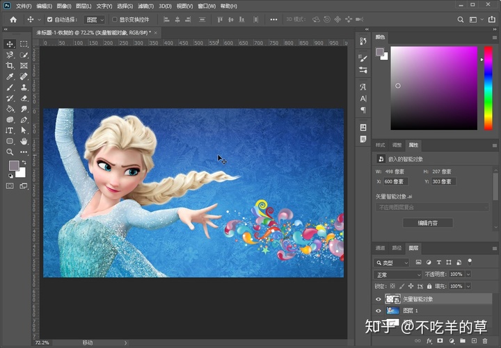
Task: Choose the Rounded Rectangle shape tool
Action: tap(10, 141)
